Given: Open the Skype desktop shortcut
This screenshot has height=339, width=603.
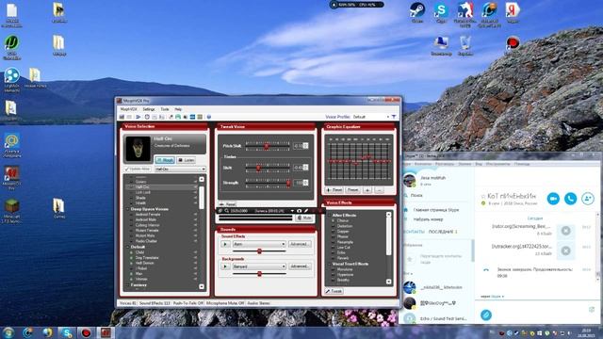Looking at the screenshot, I should click(441, 11).
